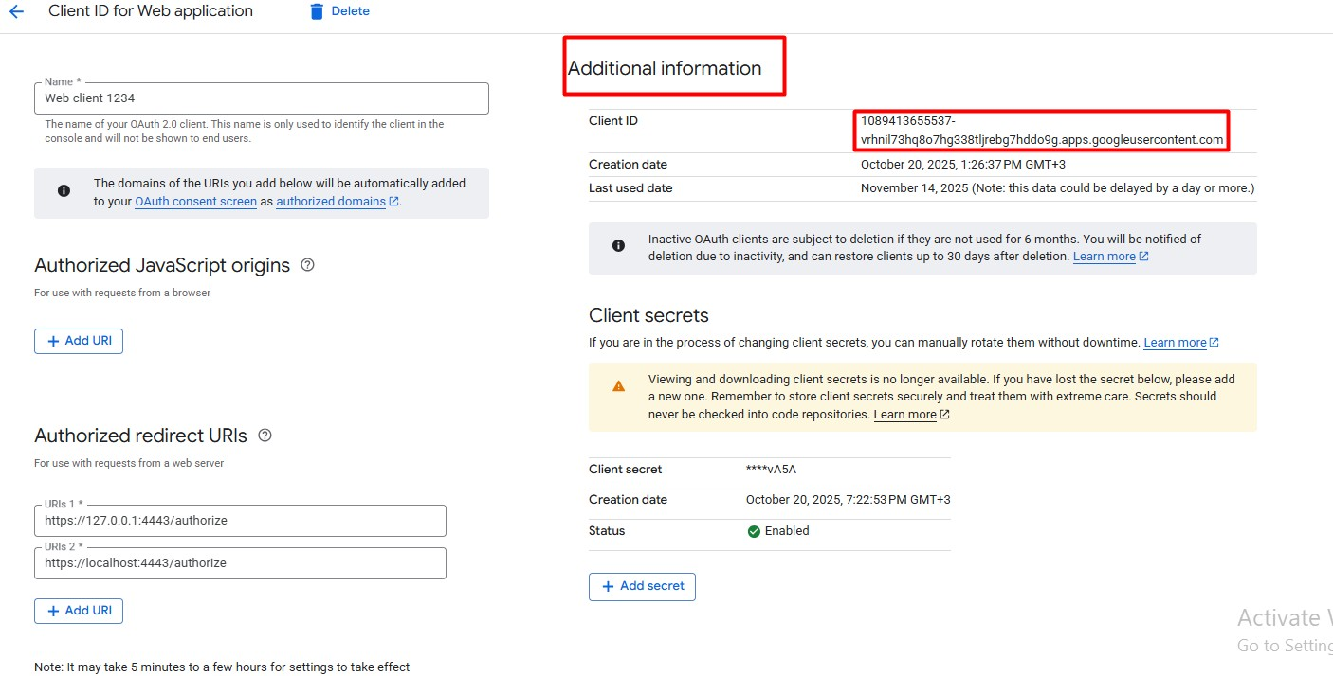Follow Learn more link about rotating secrets
This screenshot has height=676, width=1333.
(1175, 343)
